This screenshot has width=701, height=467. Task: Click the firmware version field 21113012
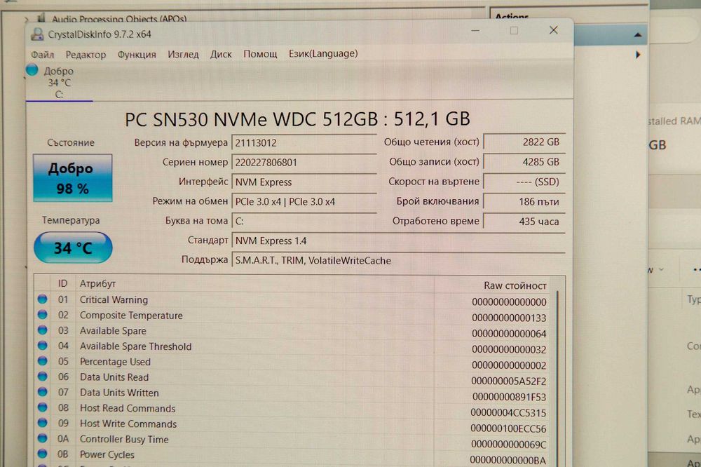(304, 143)
